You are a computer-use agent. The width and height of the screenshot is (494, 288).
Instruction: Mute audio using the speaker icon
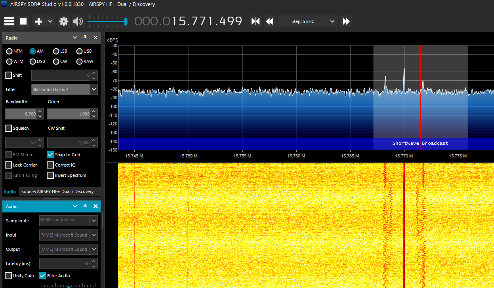(78, 21)
